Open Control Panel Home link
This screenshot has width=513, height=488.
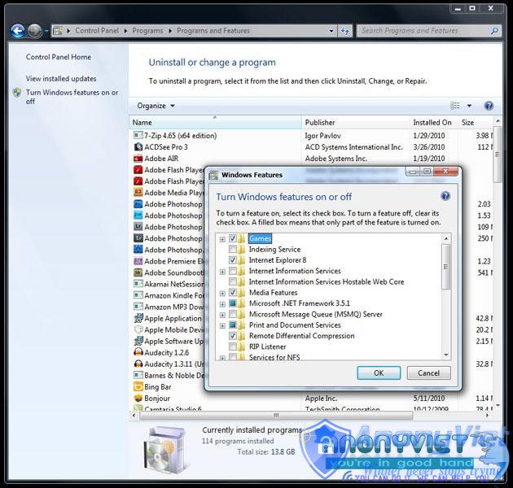click(59, 57)
